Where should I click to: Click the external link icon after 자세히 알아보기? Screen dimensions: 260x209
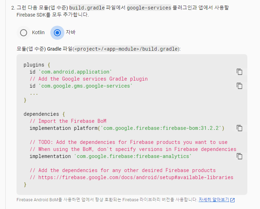[233, 200]
